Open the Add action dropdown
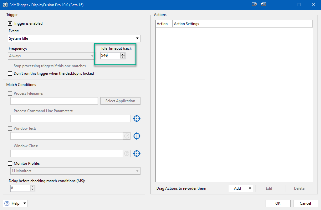321x210 pixels. (x=241, y=188)
